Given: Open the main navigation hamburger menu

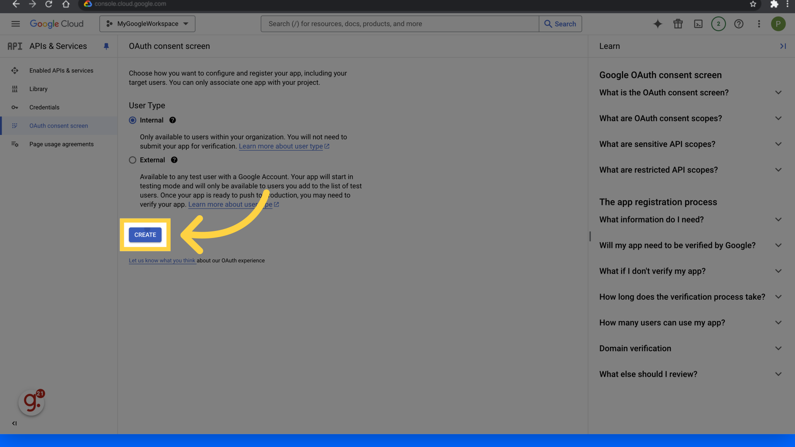Looking at the screenshot, I should pyautogui.click(x=15, y=24).
